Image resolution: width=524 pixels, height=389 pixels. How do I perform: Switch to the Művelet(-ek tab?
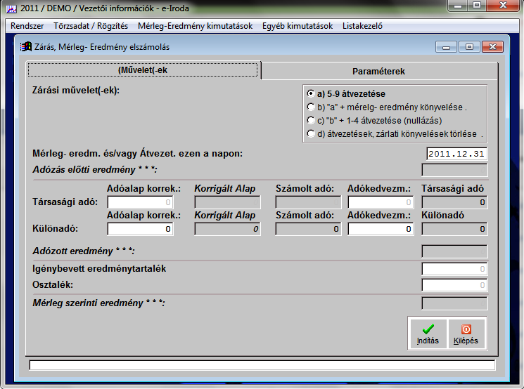(143, 71)
